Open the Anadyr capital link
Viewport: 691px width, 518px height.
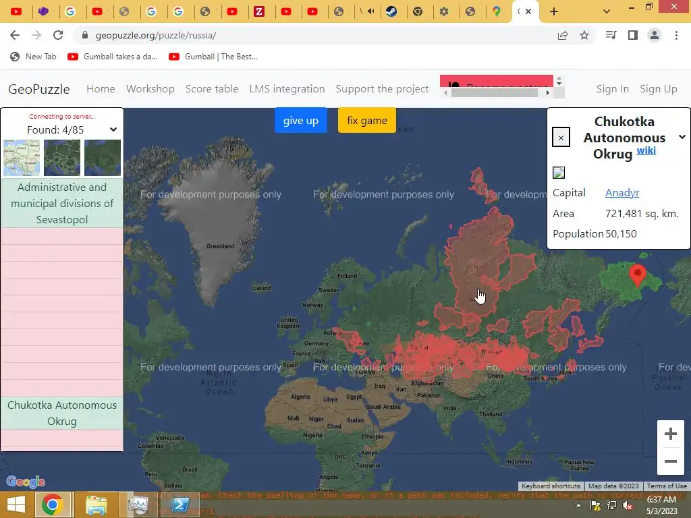click(x=621, y=192)
